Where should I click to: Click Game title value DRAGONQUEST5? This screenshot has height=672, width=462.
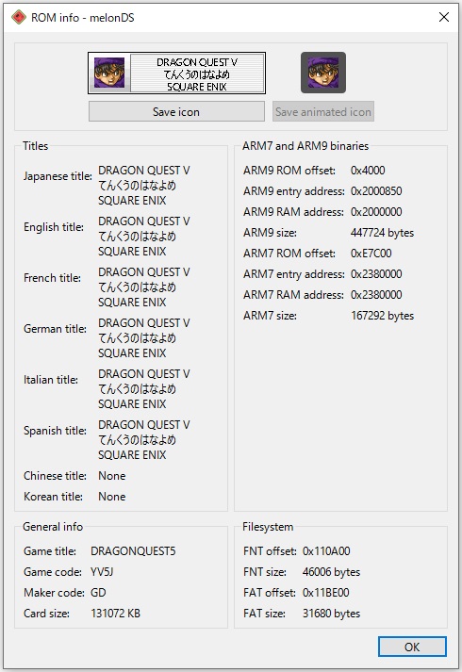[x=133, y=550]
